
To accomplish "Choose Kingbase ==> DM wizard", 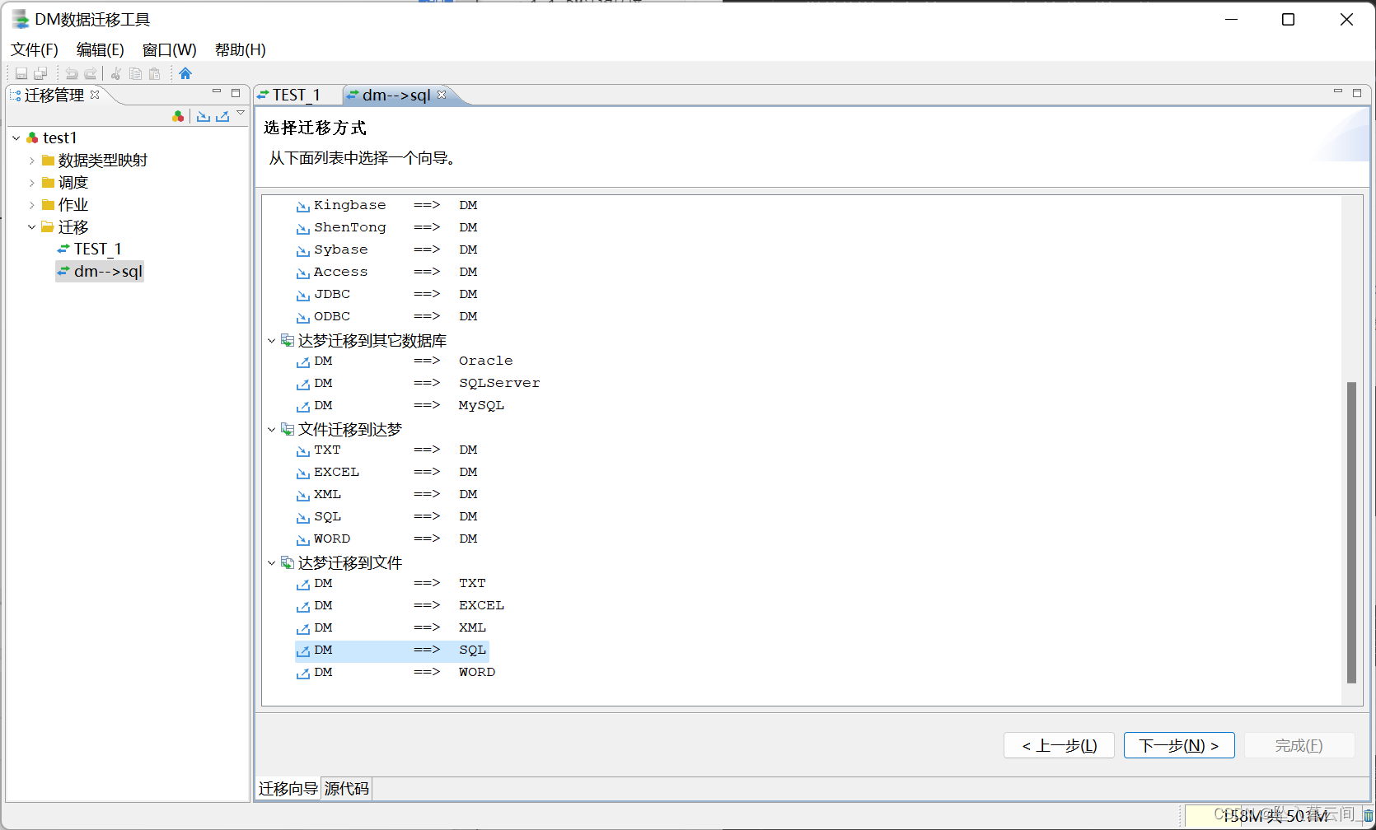I will click(x=386, y=205).
